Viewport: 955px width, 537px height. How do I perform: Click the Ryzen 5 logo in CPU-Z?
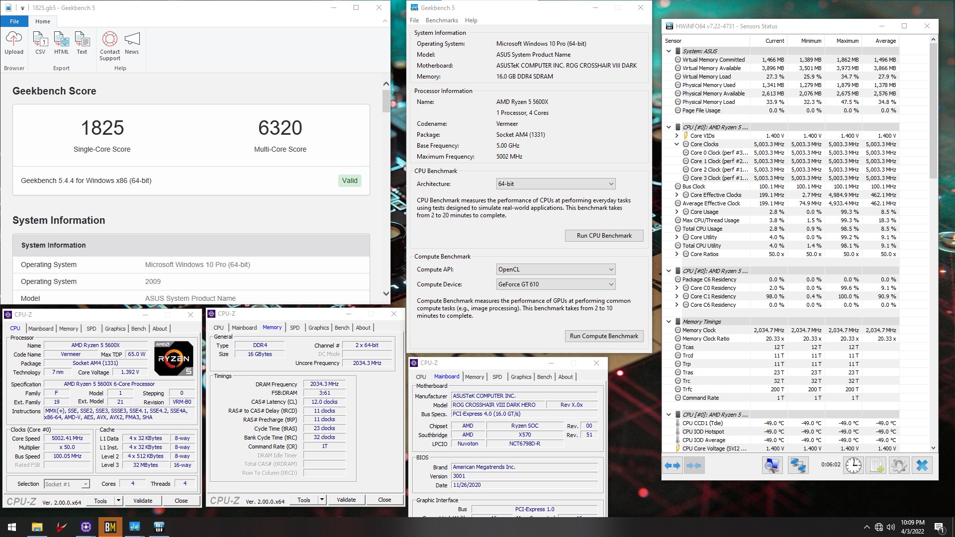(174, 358)
